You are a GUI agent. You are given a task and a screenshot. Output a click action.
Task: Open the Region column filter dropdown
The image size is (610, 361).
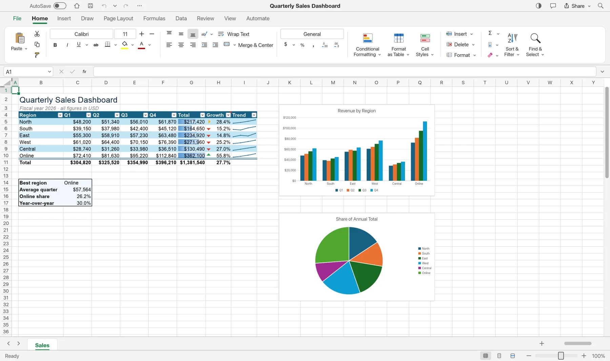pos(60,115)
